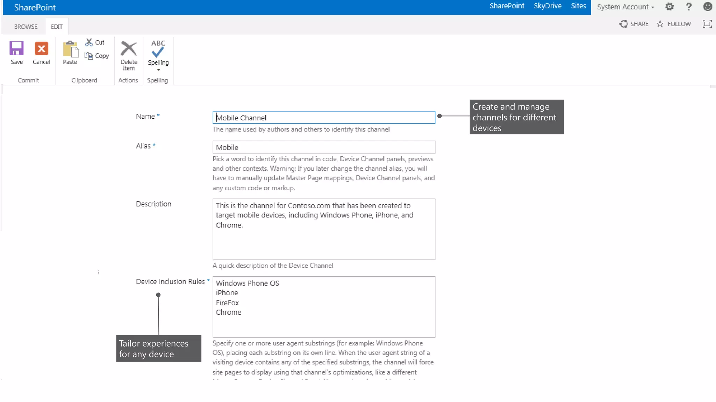Click inside the Description text area

pos(324,229)
